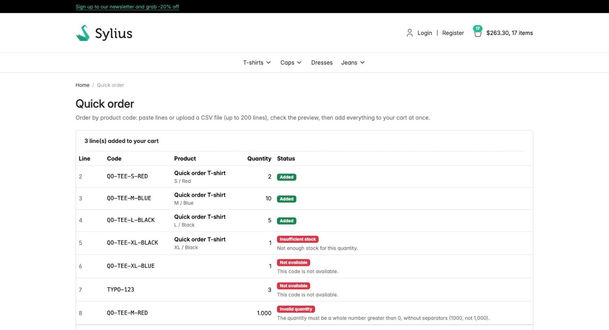Open cart total $263.30, 17 items
Image resolution: width=609 pixels, height=330 pixels.
(x=510, y=33)
